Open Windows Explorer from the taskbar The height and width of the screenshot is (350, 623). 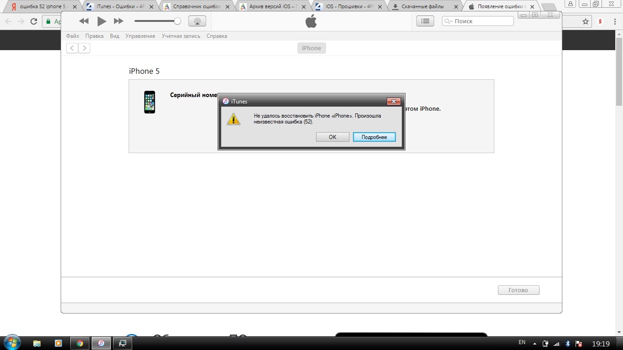(37, 343)
